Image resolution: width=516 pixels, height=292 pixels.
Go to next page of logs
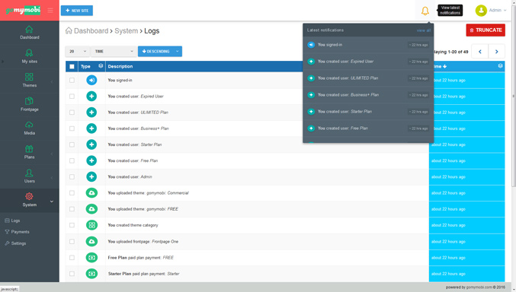497,52
